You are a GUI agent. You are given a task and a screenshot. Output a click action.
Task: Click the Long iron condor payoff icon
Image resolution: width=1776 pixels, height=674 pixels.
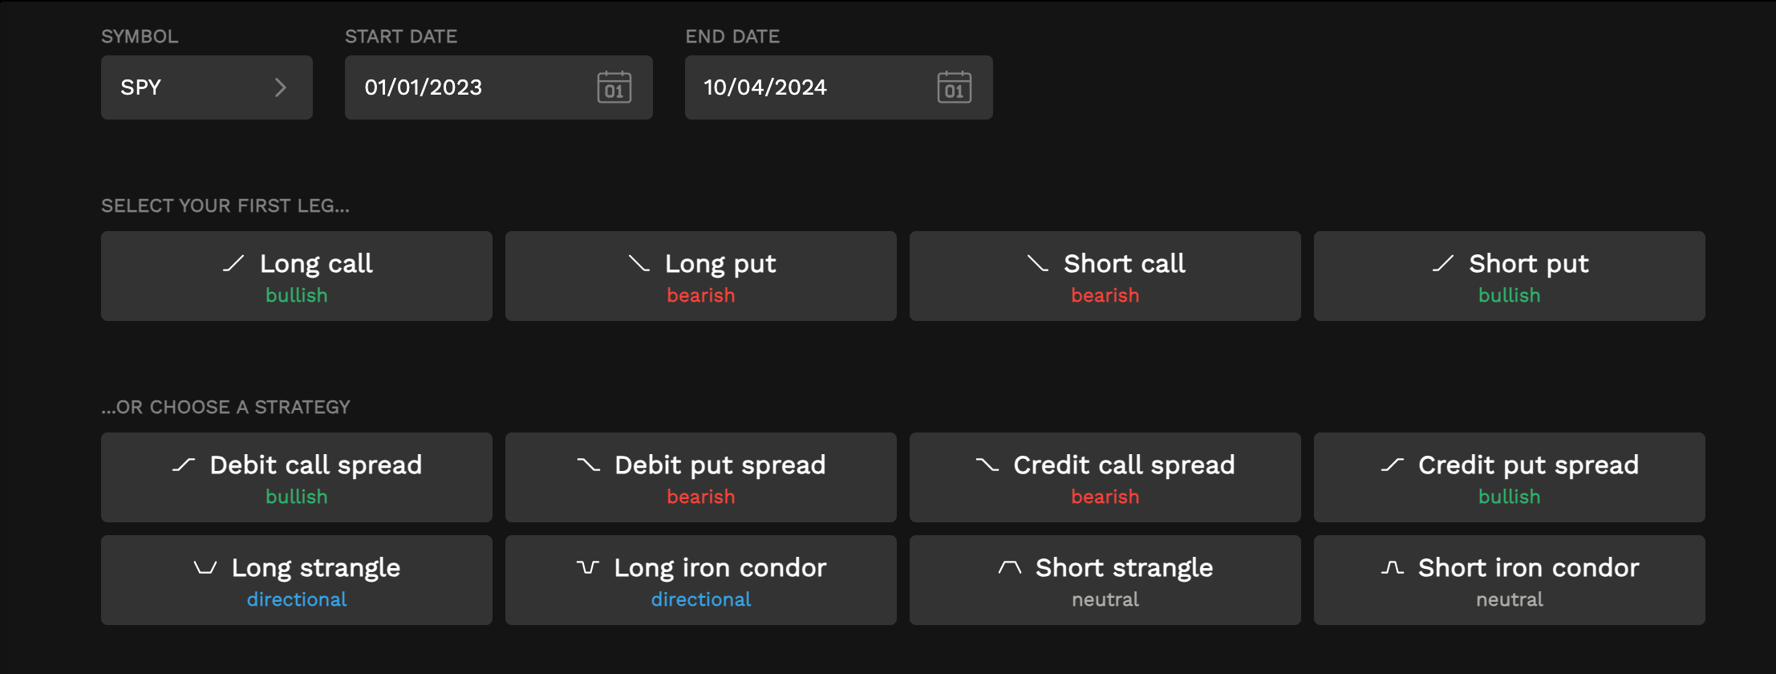[x=588, y=568]
